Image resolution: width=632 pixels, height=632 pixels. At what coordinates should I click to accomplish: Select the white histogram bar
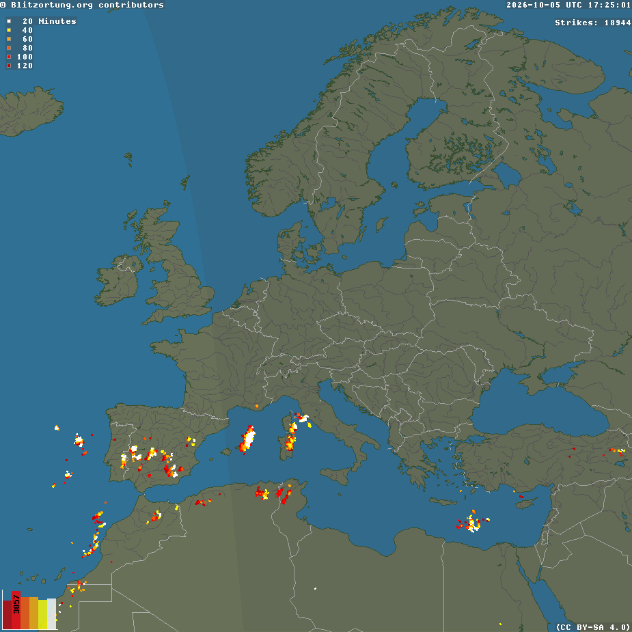(x=52, y=614)
